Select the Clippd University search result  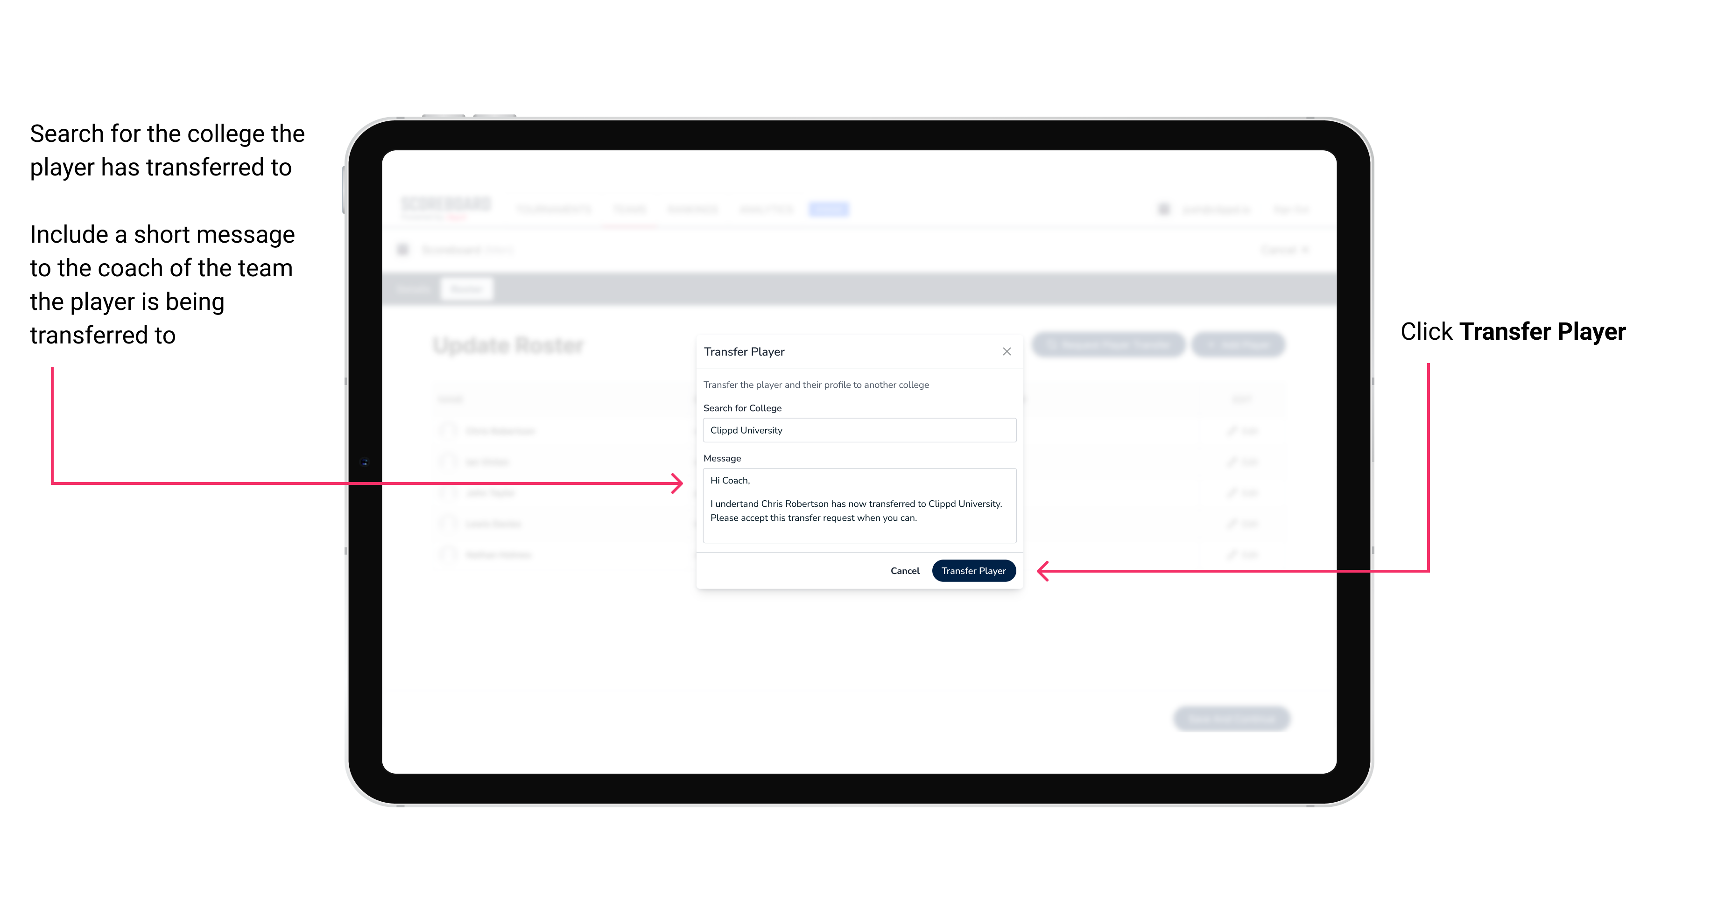click(857, 430)
